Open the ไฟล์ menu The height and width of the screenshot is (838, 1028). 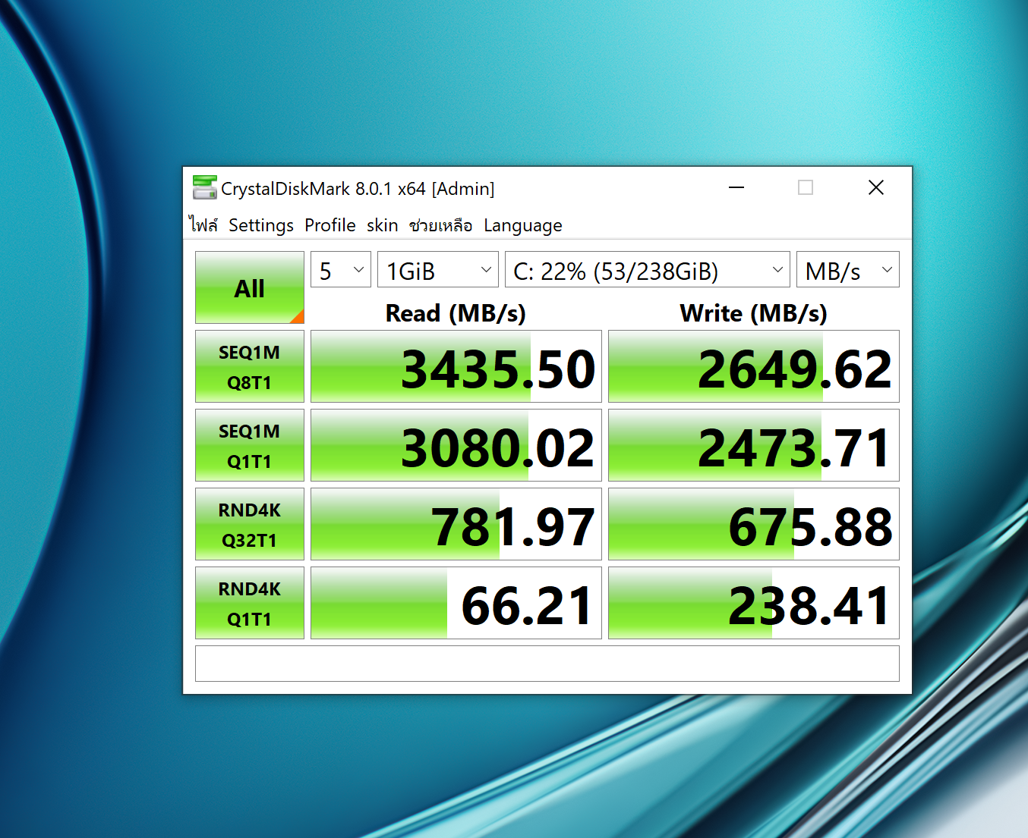[x=203, y=225]
